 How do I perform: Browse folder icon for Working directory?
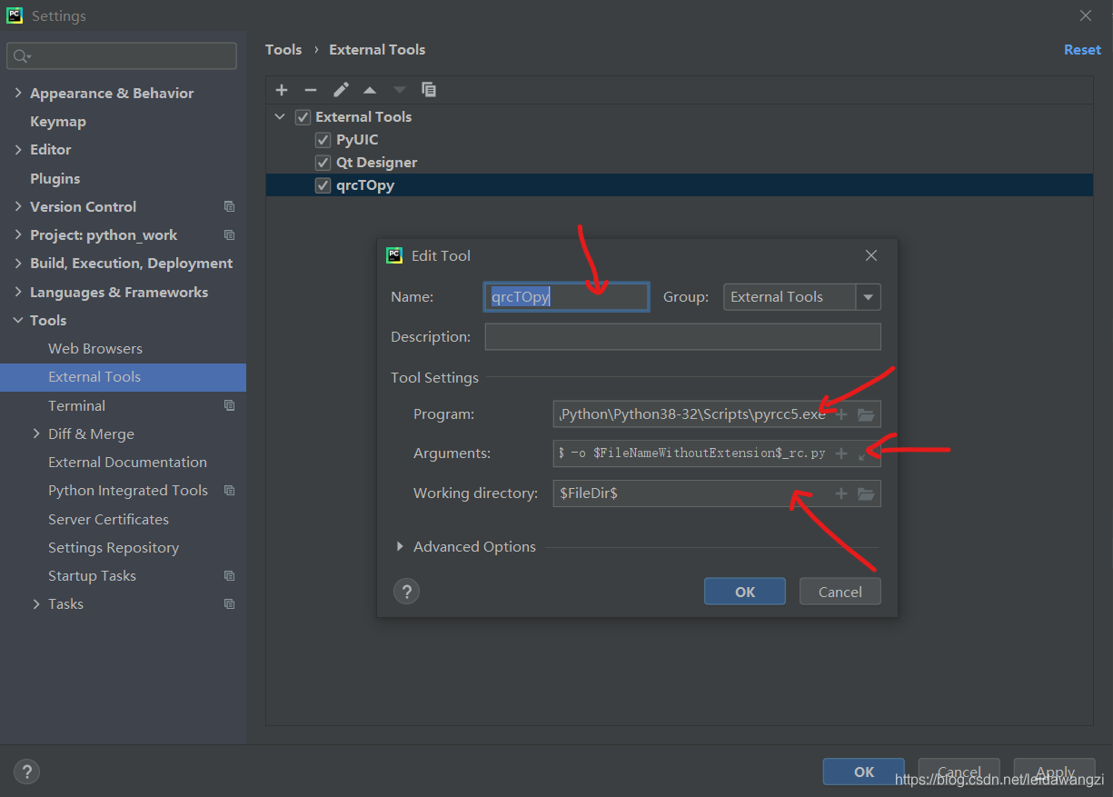click(866, 493)
